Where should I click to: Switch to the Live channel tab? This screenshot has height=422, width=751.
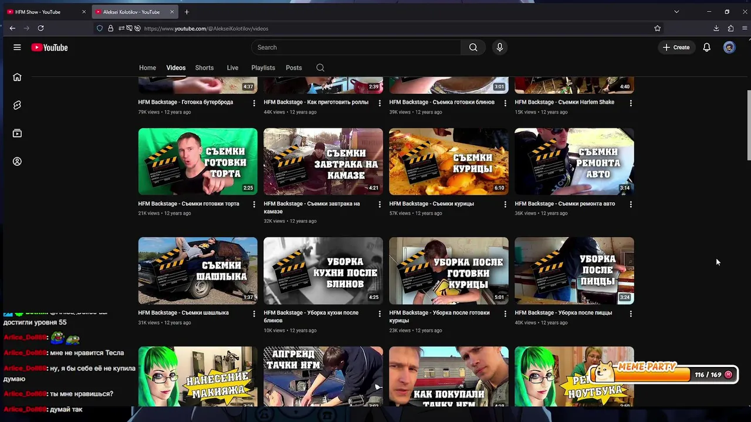pyautogui.click(x=232, y=68)
